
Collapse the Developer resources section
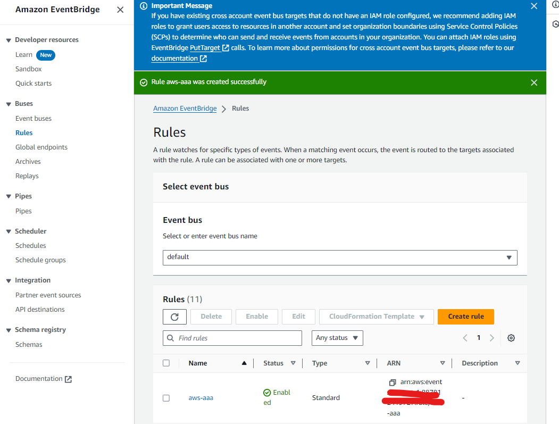[9, 40]
